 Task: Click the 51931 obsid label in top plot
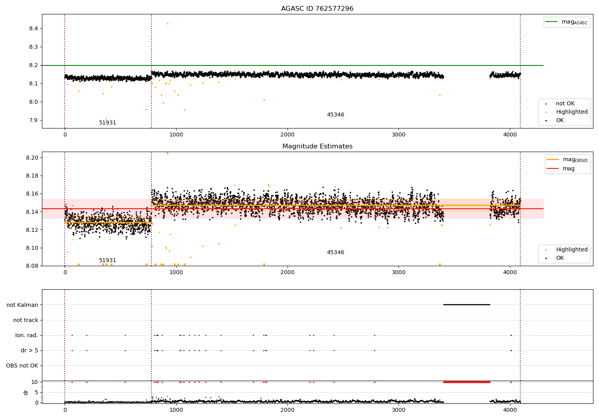tap(108, 123)
